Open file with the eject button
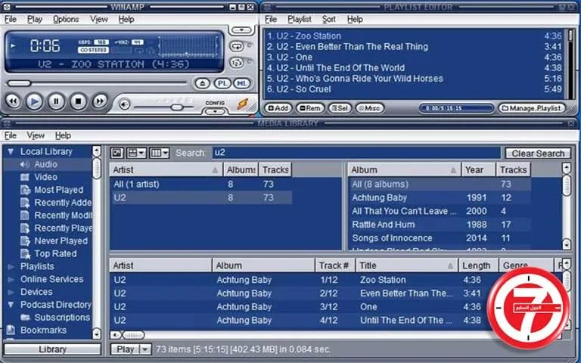The height and width of the screenshot is (363, 581). coord(202,83)
